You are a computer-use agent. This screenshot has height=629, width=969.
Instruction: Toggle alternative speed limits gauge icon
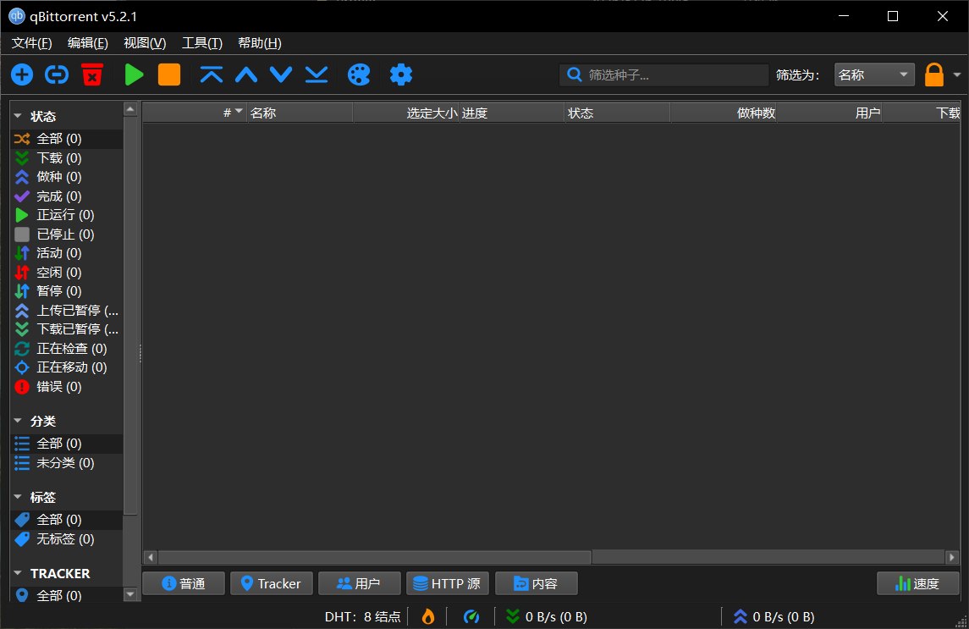[x=471, y=616]
